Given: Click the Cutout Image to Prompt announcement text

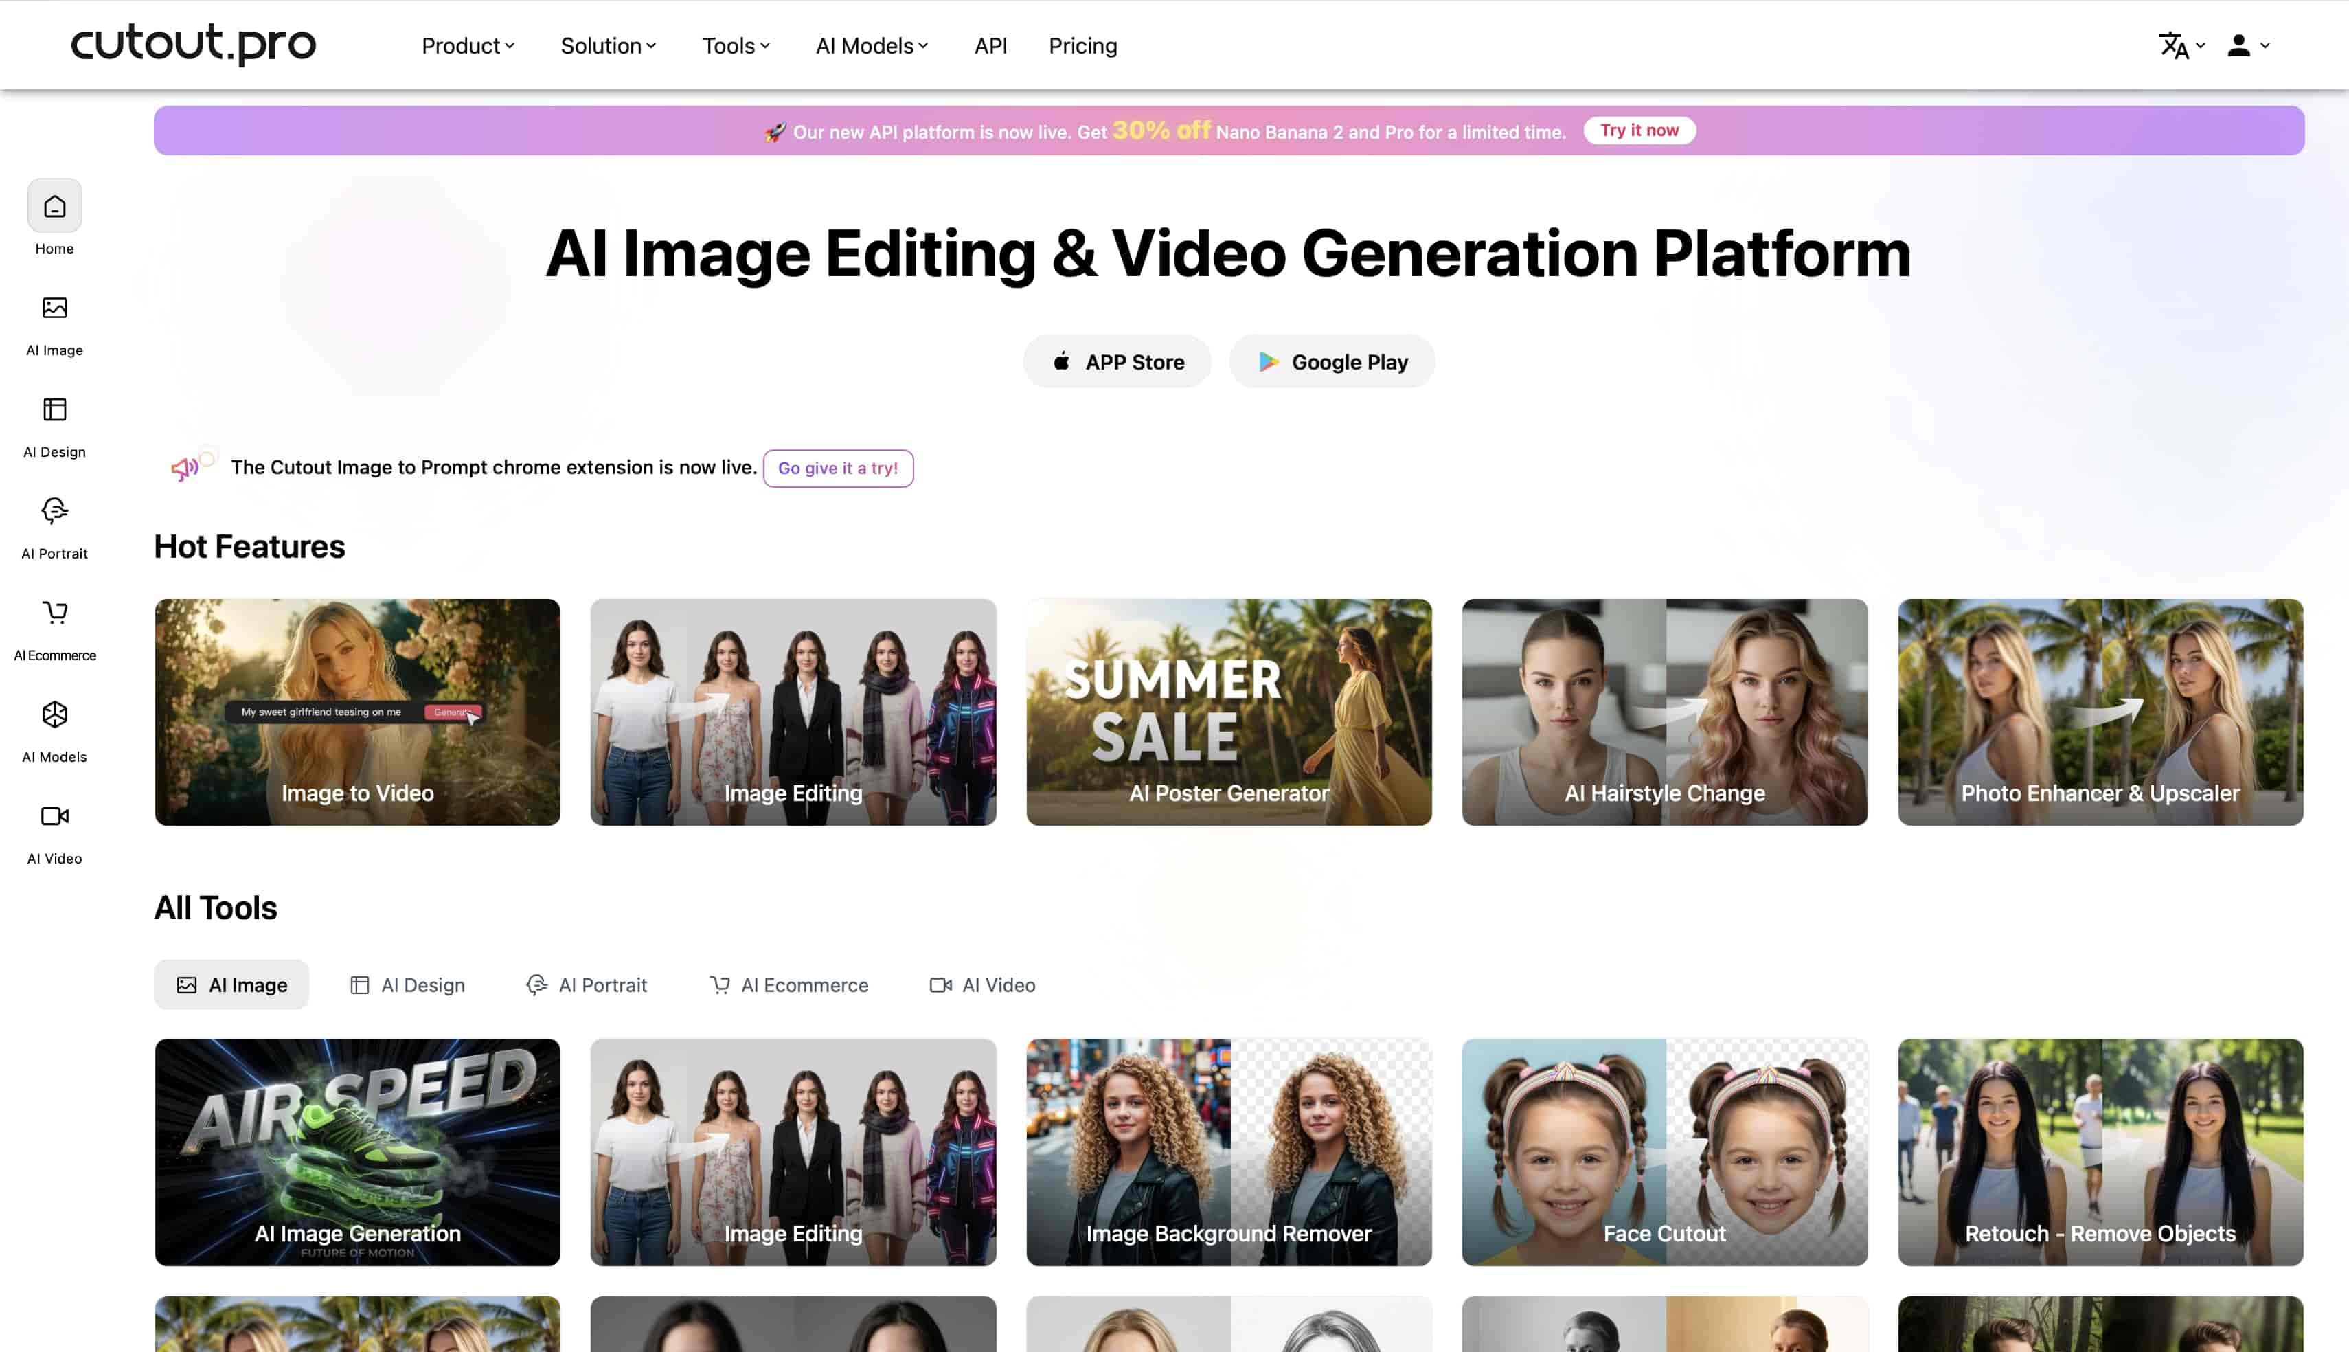Looking at the screenshot, I should [x=494, y=467].
